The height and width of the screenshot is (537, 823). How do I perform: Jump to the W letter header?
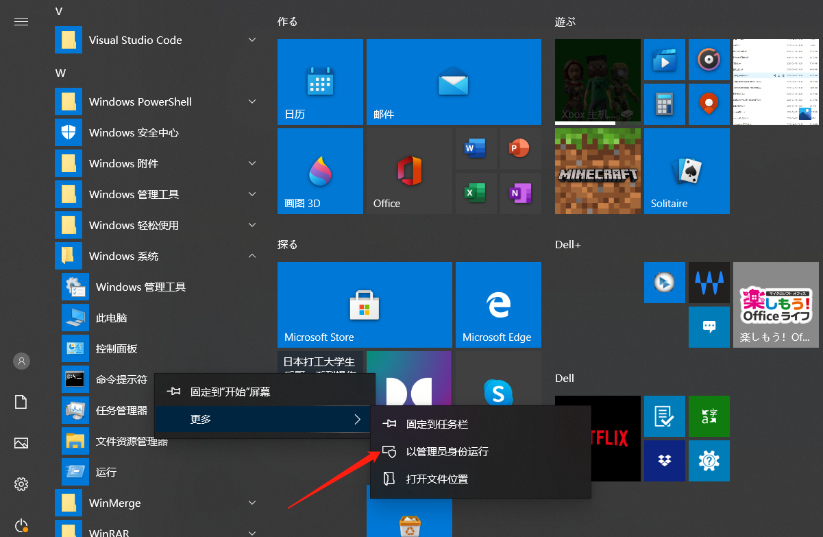(x=60, y=73)
